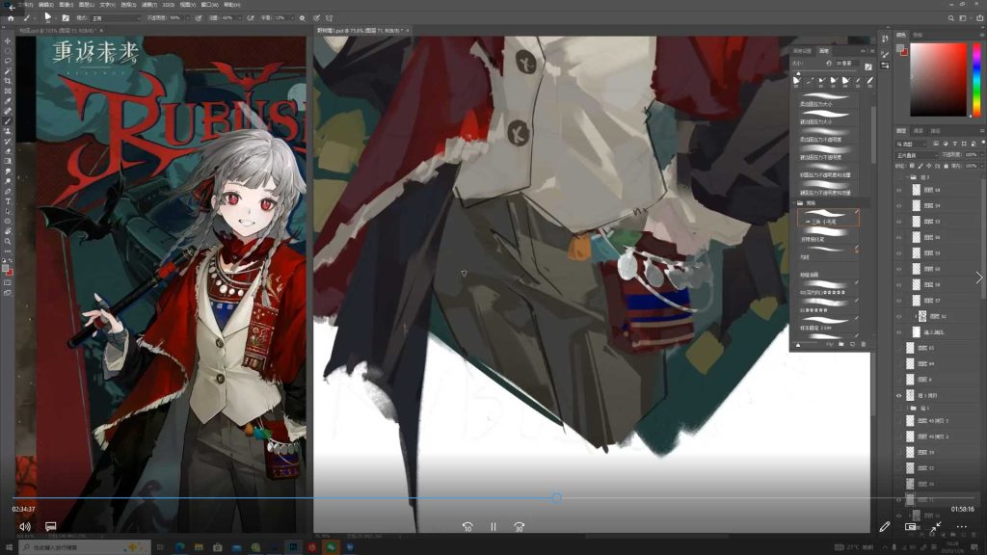Image resolution: width=987 pixels, height=555 pixels.
Task: Click the volume speaker icon
Action: point(25,527)
